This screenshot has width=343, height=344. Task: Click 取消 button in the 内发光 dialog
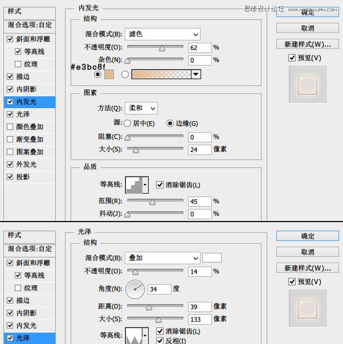click(308, 28)
